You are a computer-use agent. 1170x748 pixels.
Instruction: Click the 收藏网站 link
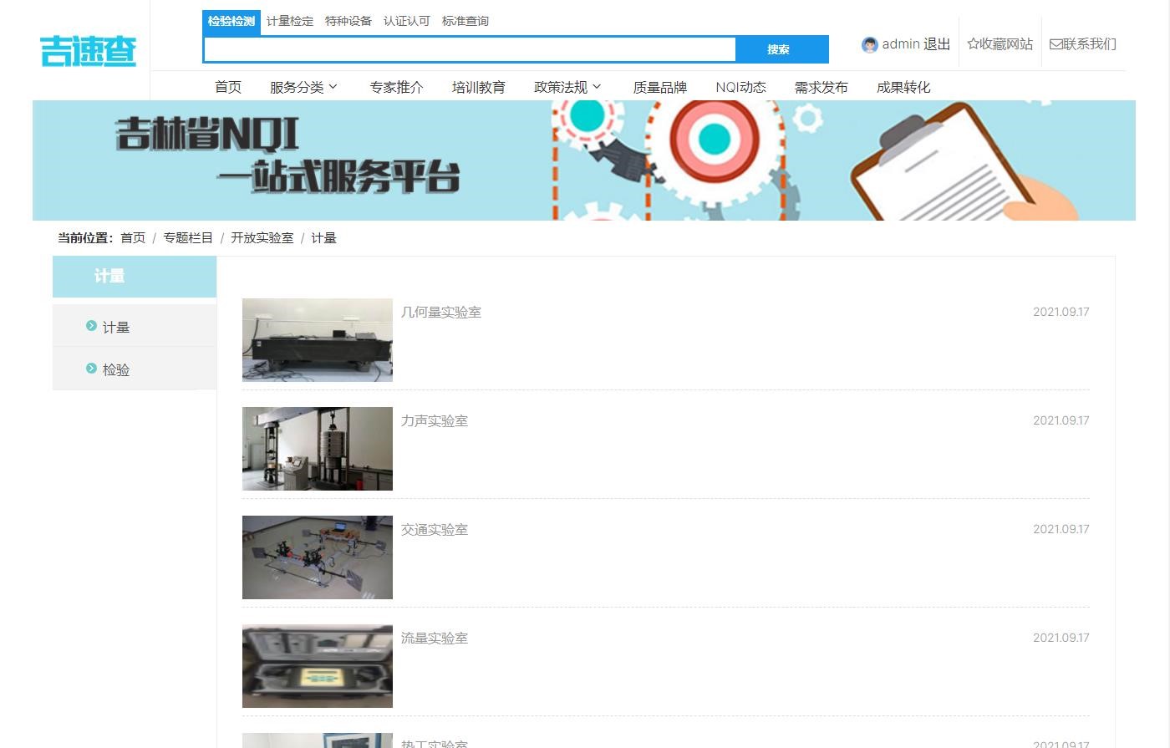[1006, 43]
